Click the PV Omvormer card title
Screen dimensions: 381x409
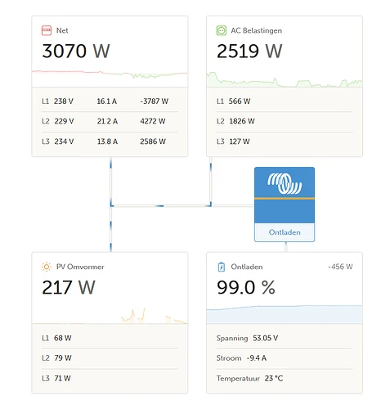pos(80,267)
